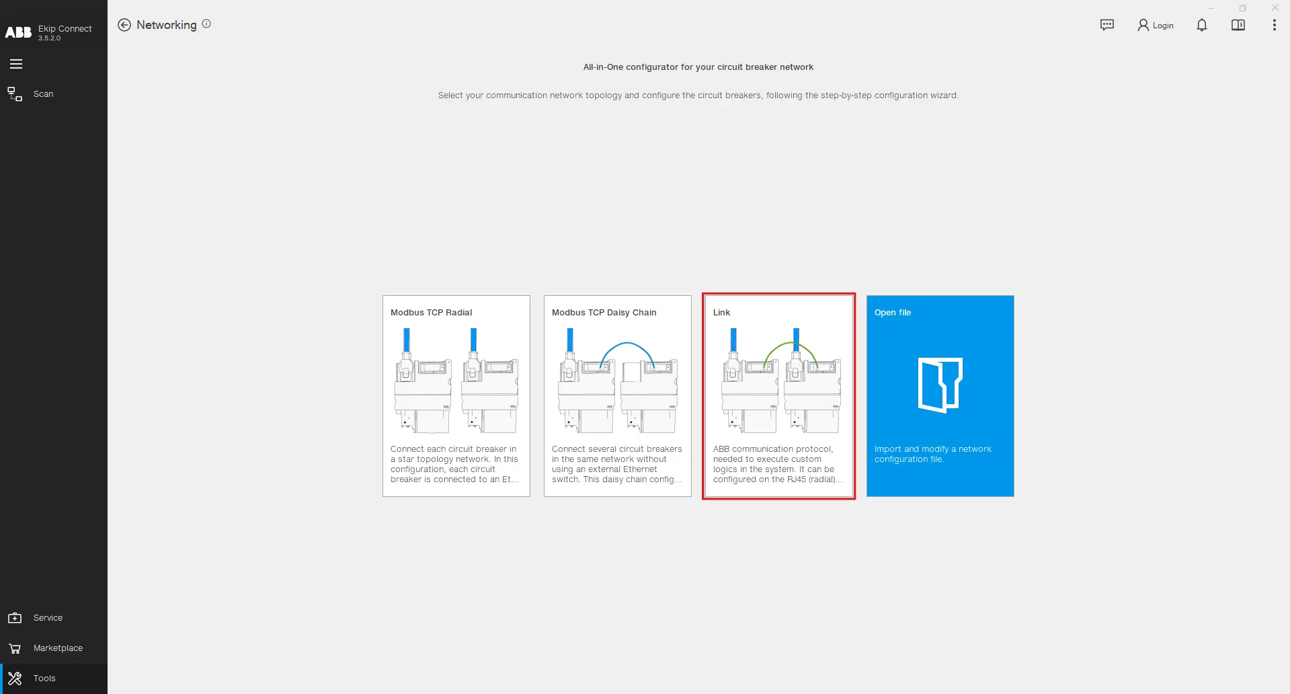1290x694 pixels.
Task: Click the Daisy Chain breaker illustration
Action: [x=617, y=381]
